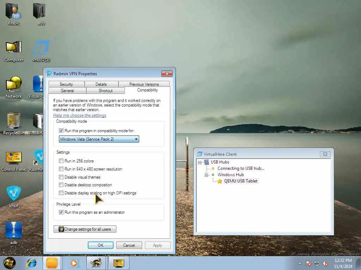Screen dimensions: 361x270
Task: Enable Run in 640 x 480 resolution
Action: click(x=61, y=169)
